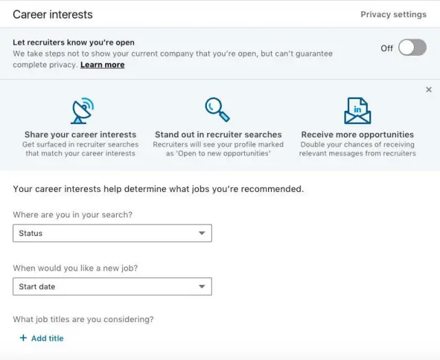Click the magnifying glass recruiter search icon
This screenshot has height=360, width=440.
[x=217, y=109]
